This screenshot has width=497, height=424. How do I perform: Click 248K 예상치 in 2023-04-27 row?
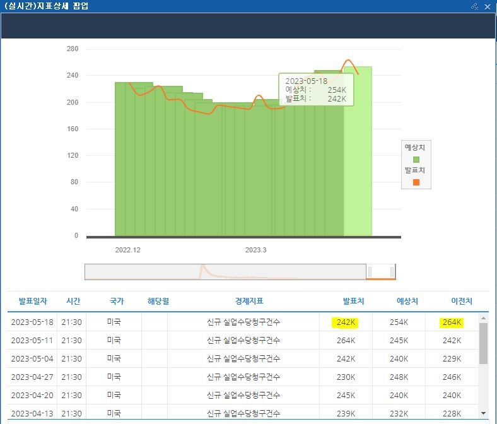[x=399, y=377]
